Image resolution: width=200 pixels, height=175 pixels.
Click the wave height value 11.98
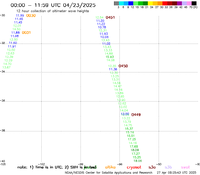tap(15, 36)
